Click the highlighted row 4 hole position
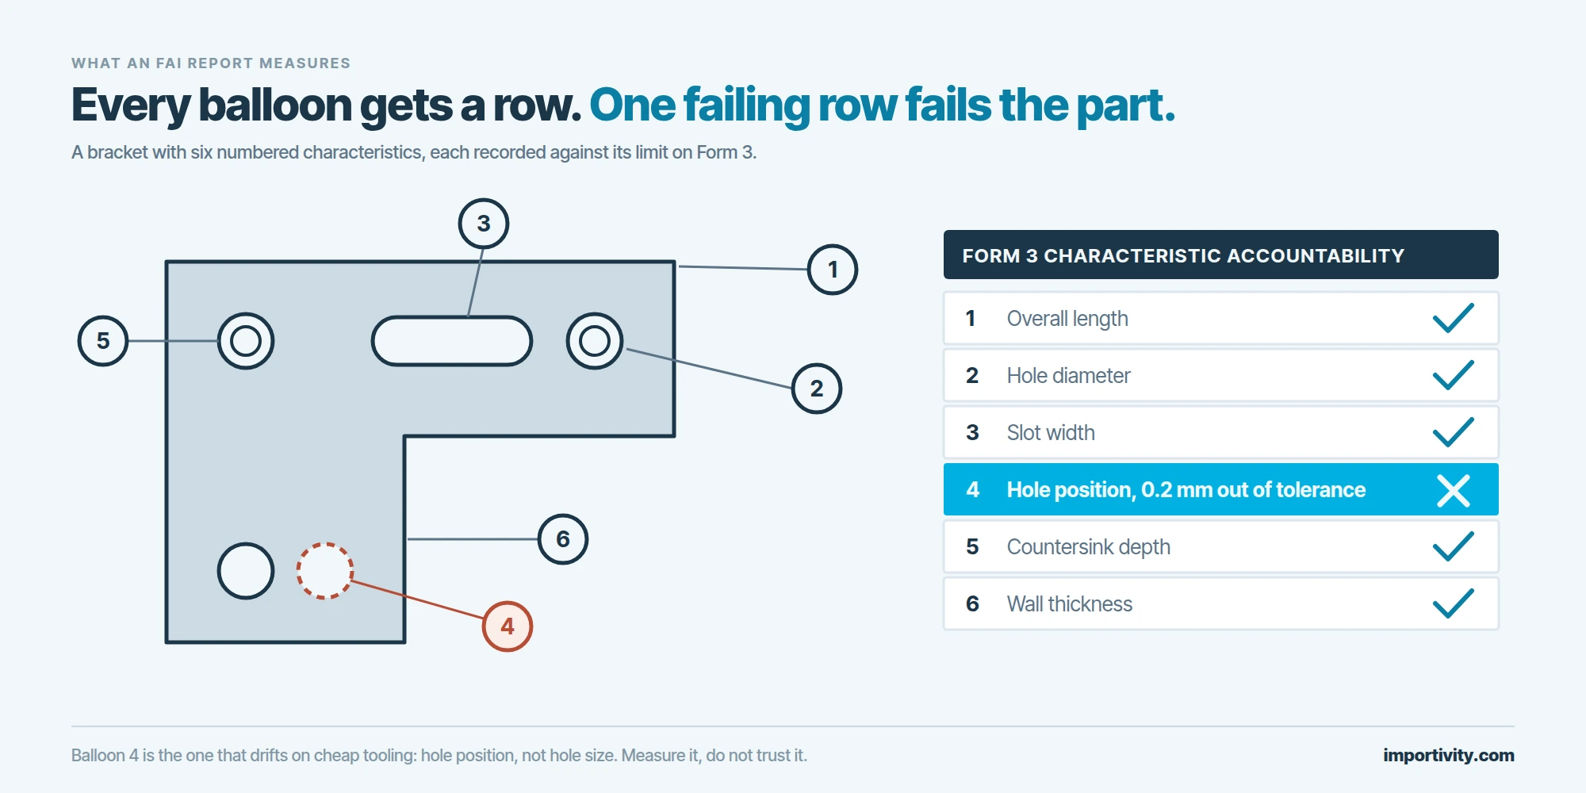The image size is (1586, 793). 1221,489
